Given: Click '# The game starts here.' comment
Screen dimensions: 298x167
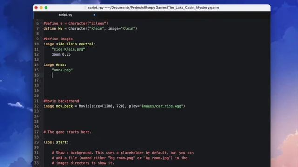Looking at the screenshot, I should (68, 132).
